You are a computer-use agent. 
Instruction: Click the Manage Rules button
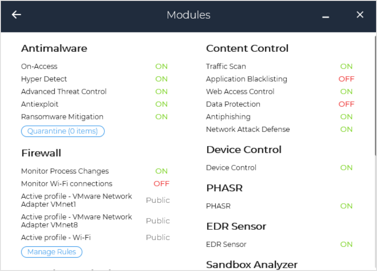click(x=52, y=252)
